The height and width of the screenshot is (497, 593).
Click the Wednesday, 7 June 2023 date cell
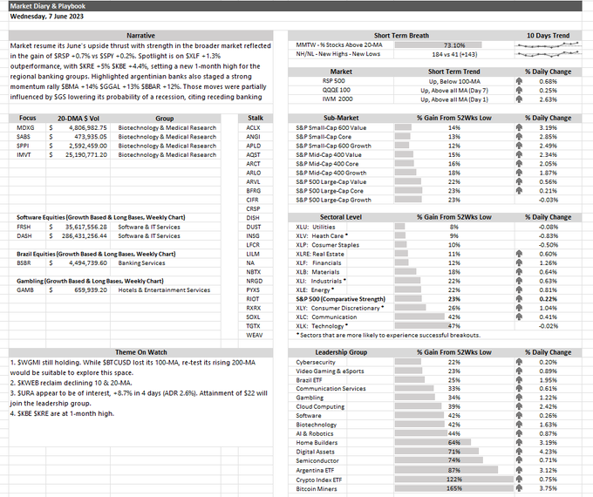tap(47, 17)
